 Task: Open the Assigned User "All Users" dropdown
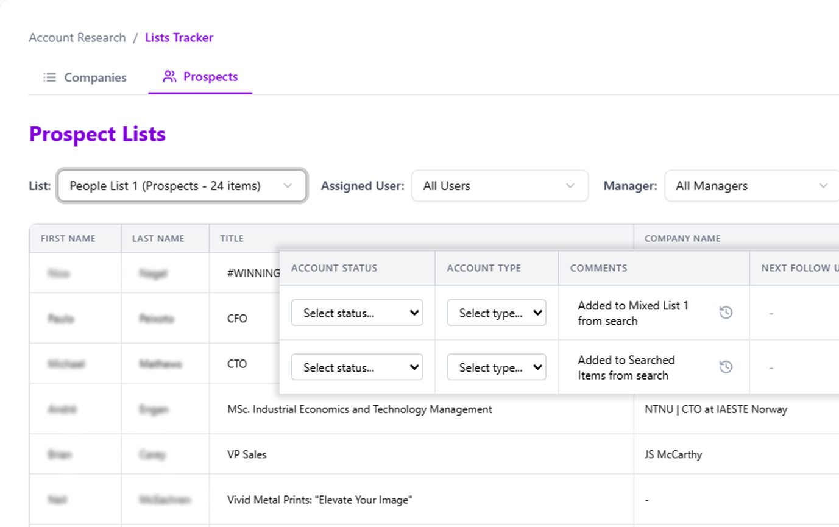500,186
